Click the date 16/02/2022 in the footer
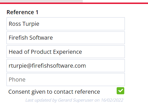 (x=112, y=100)
